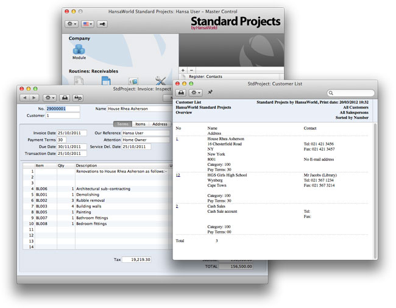This screenshot has height=308, width=396.
Task: Select the Rubble removal description
Action: click(90, 200)
